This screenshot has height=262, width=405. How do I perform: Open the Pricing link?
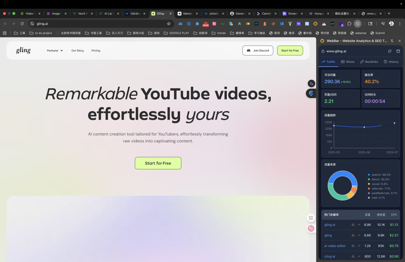click(96, 51)
